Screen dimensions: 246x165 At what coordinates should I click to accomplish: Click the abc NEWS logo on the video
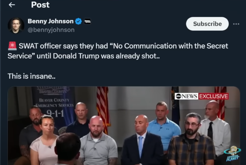[186, 96]
